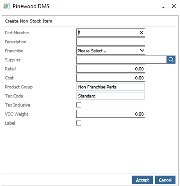The image size is (180, 186).
Task: Click the VOC Weight label
Action: tap(17, 114)
